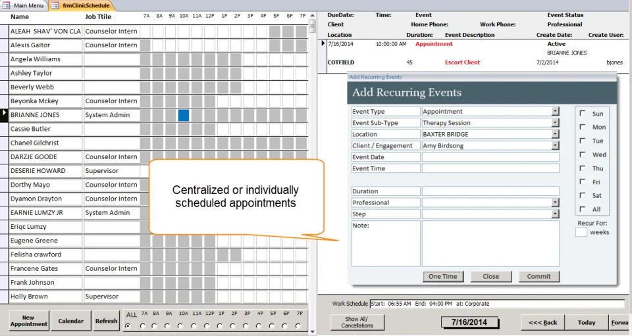Select the 7A radio button in bottom bar

[142, 326]
